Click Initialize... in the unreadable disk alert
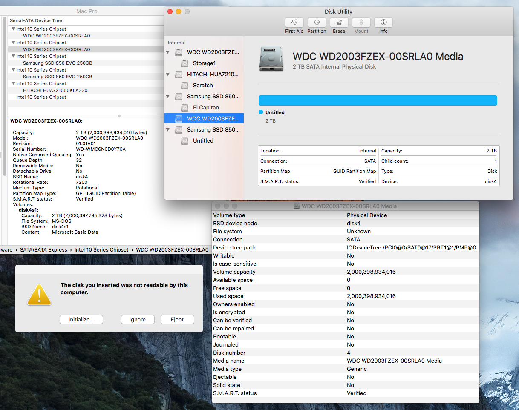This screenshot has height=410, width=519. tap(81, 319)
